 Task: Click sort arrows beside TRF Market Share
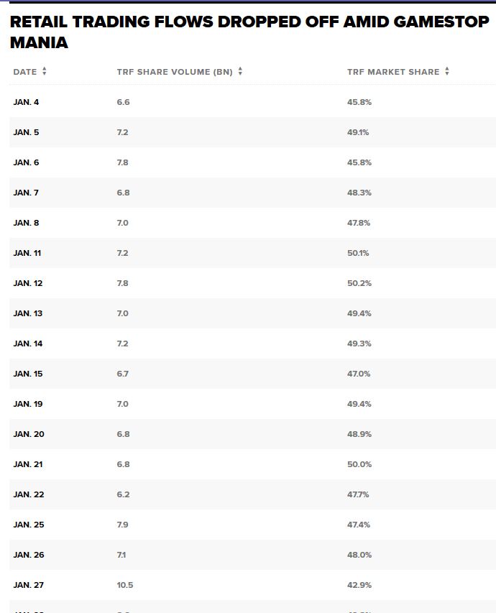pos(447,71)
